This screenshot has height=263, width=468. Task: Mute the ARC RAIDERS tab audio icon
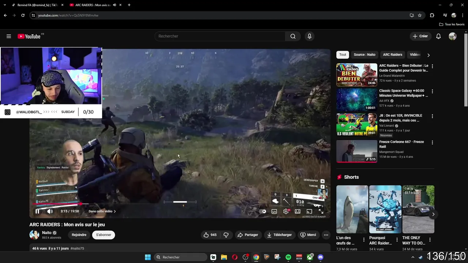click(115, 5)
